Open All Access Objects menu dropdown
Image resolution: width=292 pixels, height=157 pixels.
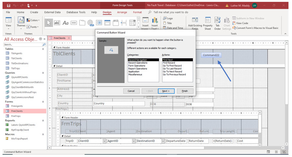tap(41, 39)
